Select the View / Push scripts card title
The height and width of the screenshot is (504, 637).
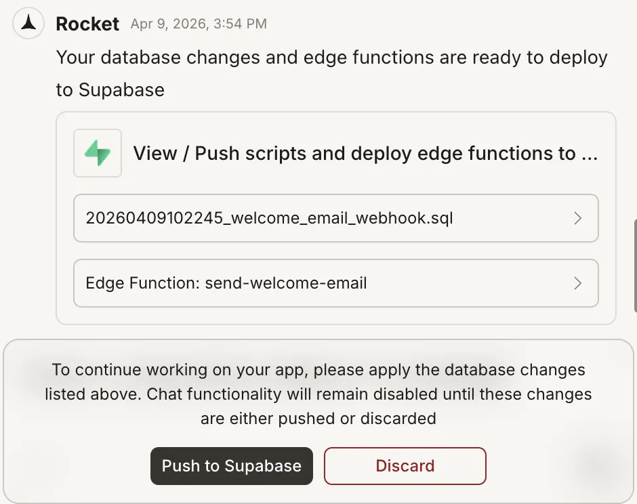[365, 153]
